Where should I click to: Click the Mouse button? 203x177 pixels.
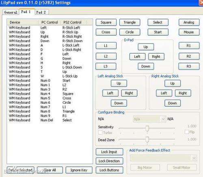click(189, 32)
